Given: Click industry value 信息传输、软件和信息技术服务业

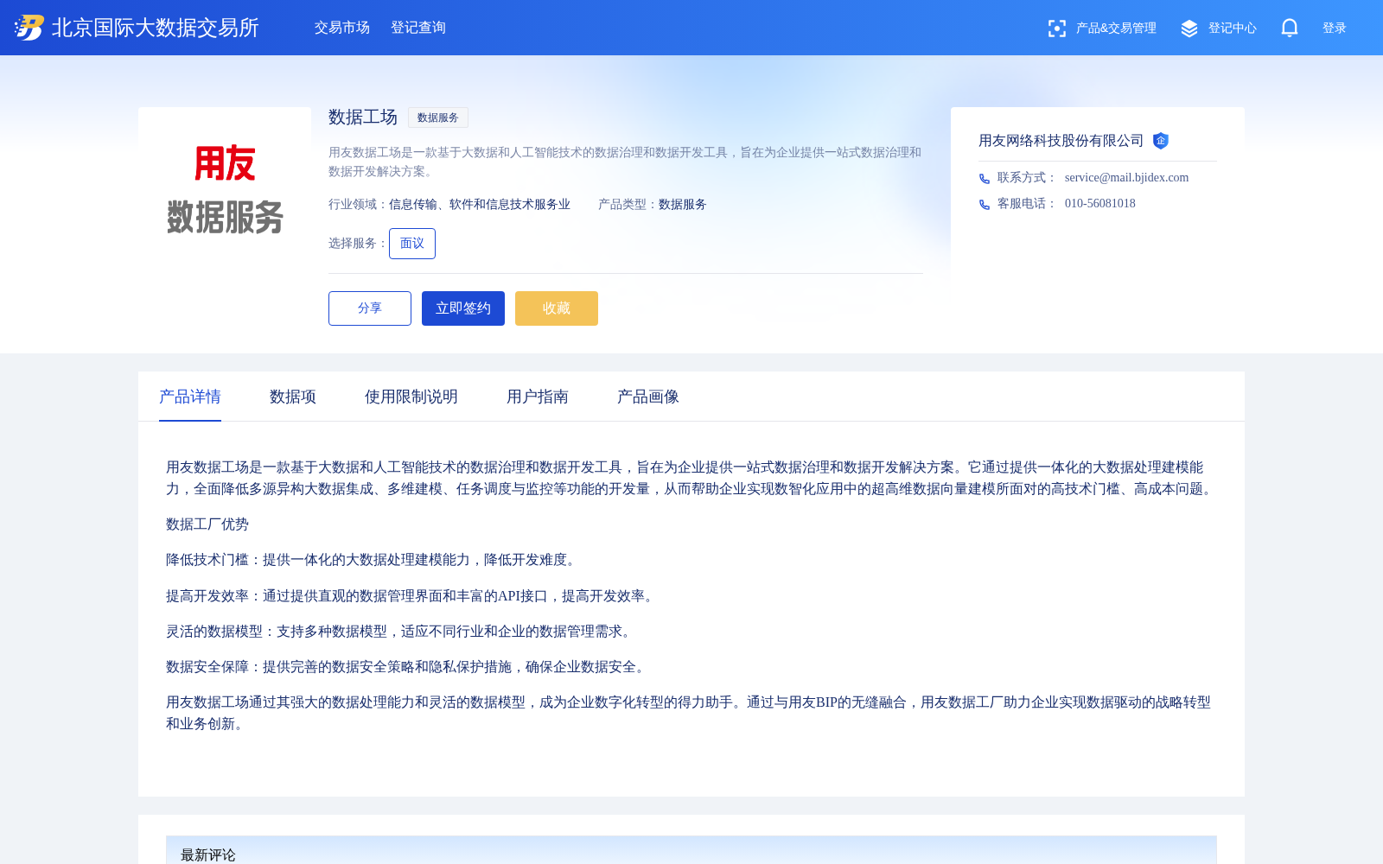Looking at the screenshot, I should click(480, 205).
